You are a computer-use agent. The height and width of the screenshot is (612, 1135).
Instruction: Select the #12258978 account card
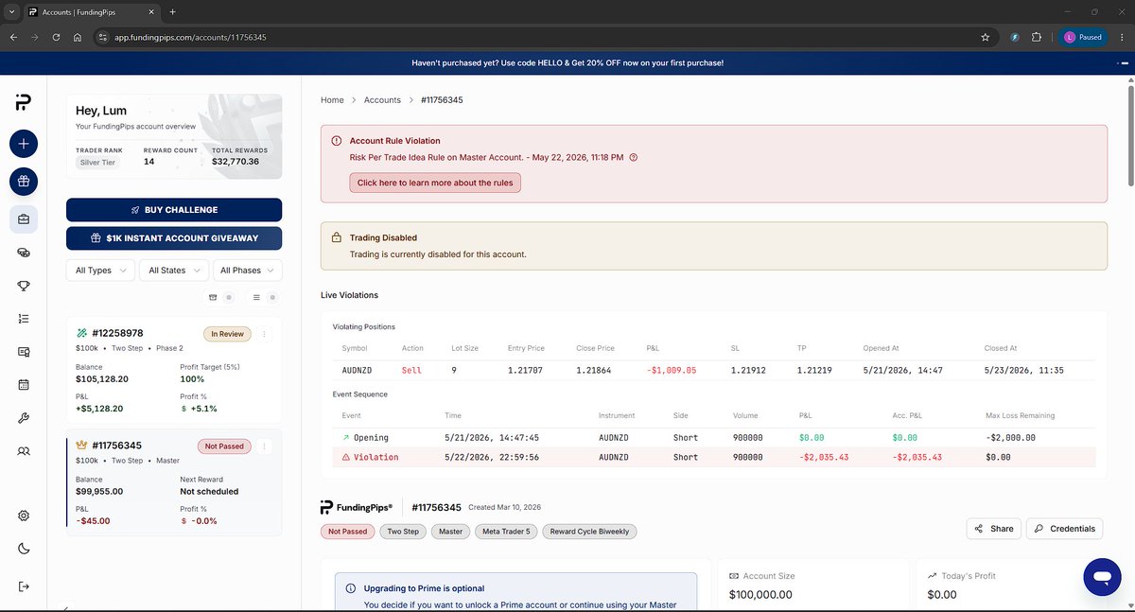tap(174, 371)
